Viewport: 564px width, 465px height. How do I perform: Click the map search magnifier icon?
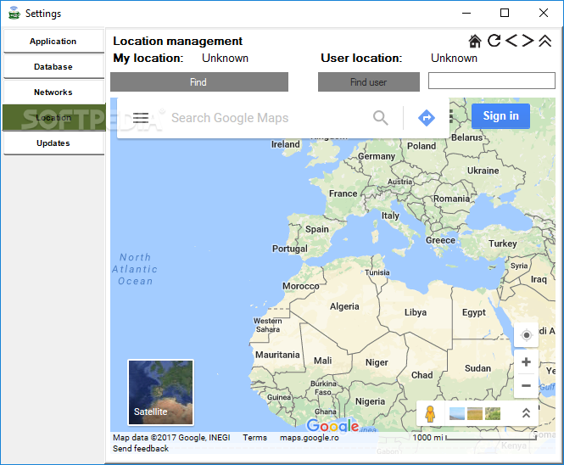point(381,118)
